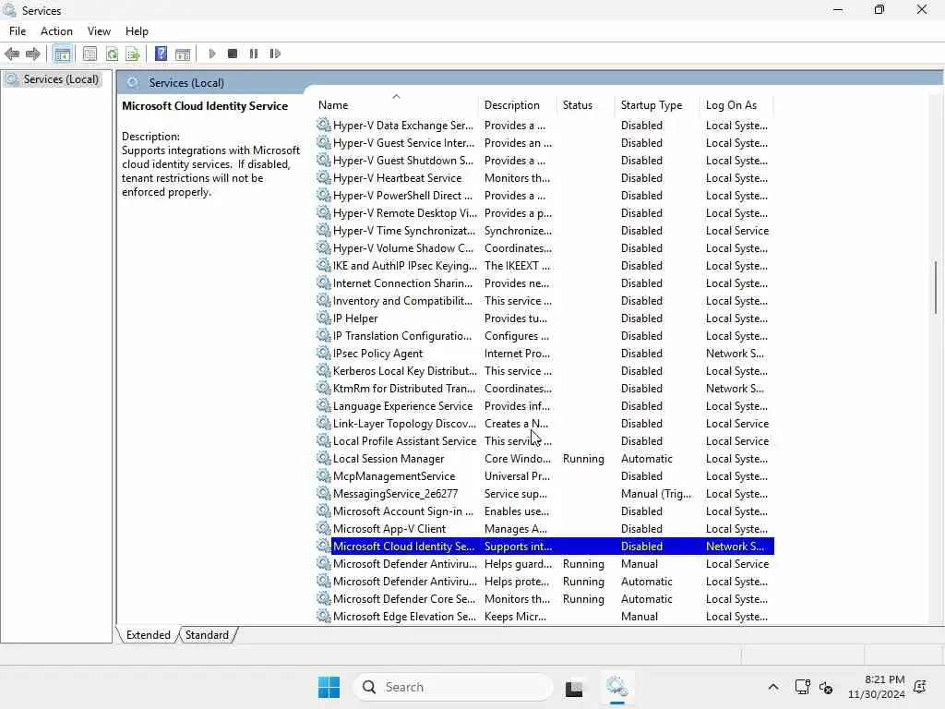Sort by the Description column header

click(x=519, y=105)
